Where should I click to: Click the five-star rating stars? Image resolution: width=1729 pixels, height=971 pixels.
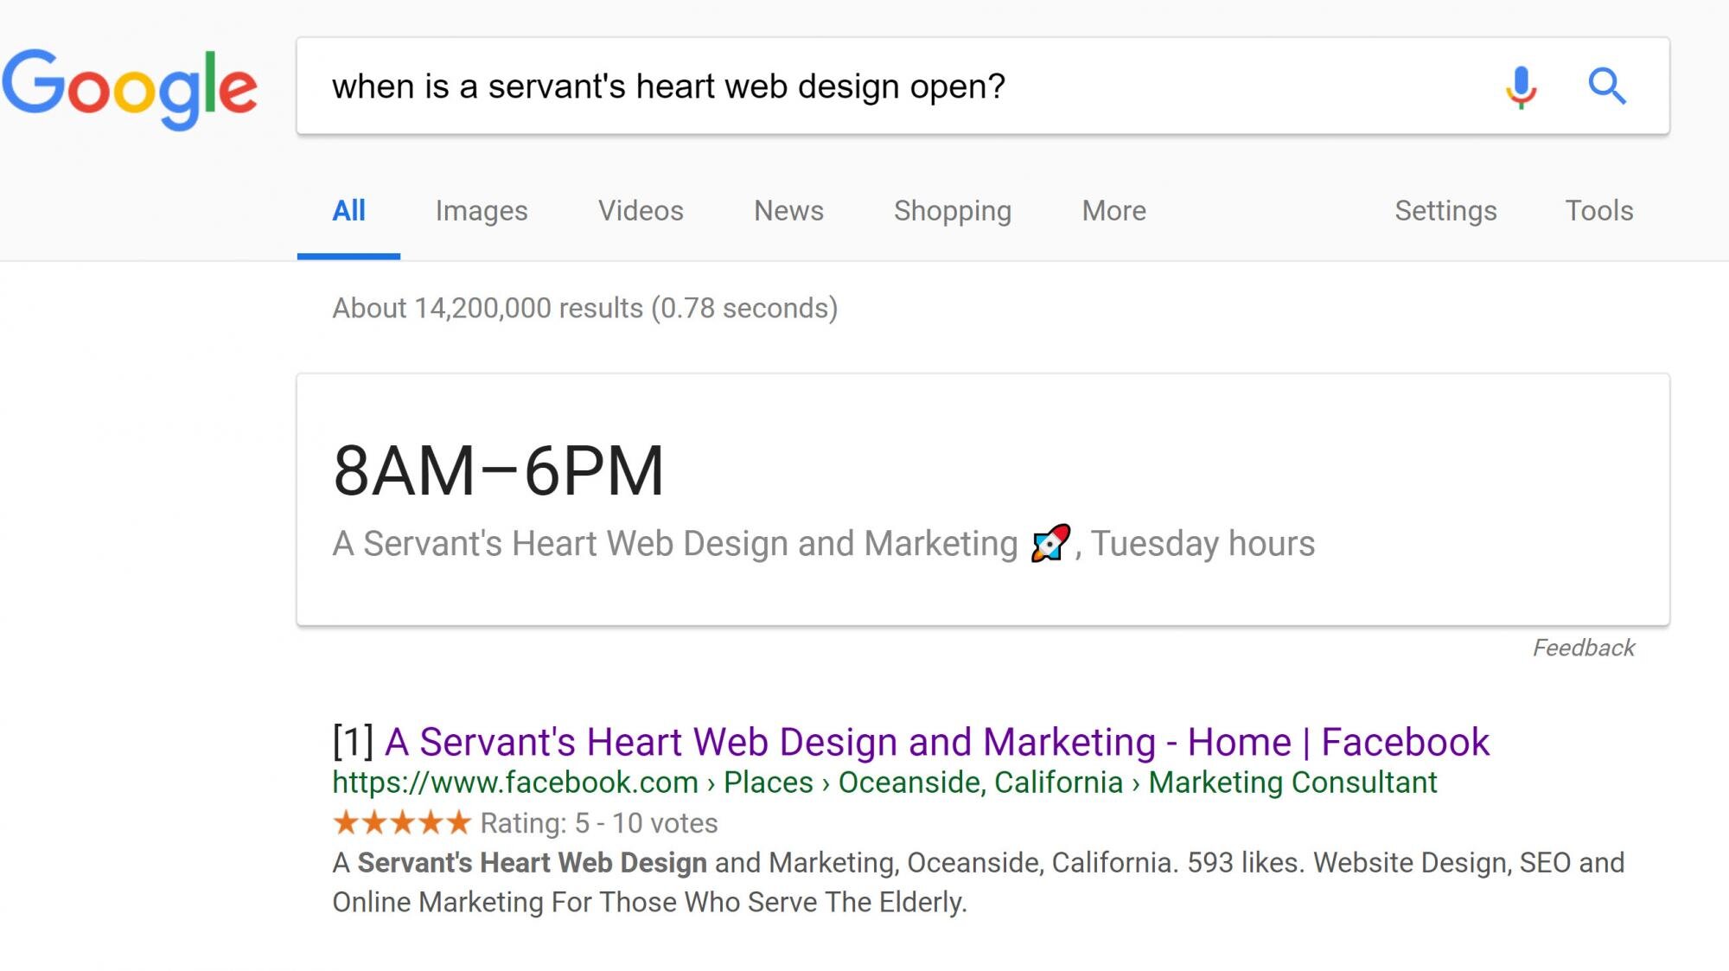(402, 822)
